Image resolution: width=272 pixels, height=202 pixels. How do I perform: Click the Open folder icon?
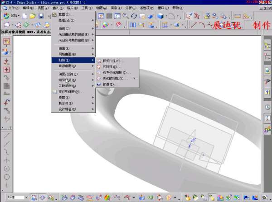click(x=33, y=16)
